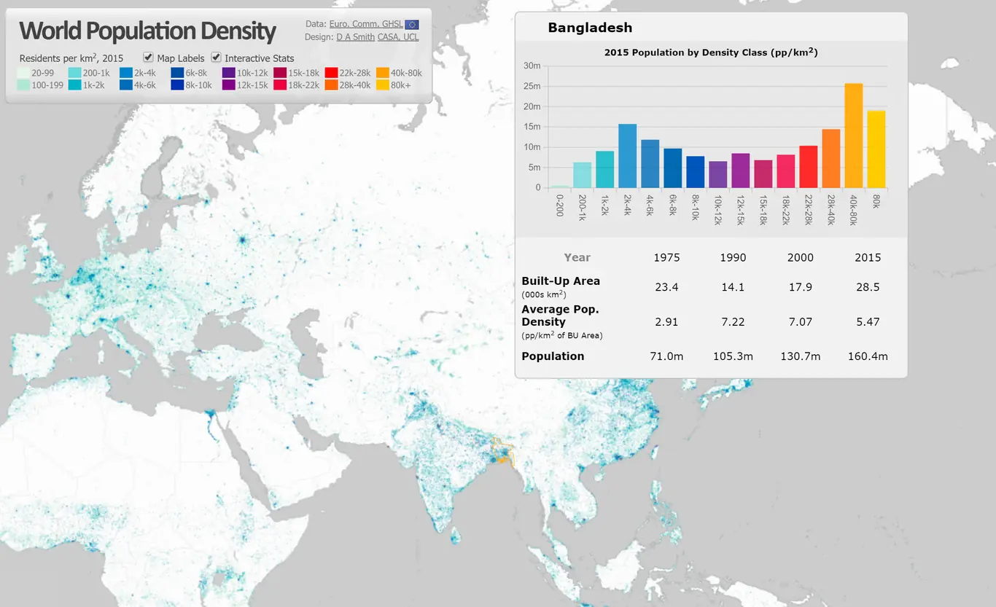Click the 20-99 legend color swatch

tap(23, 73)
